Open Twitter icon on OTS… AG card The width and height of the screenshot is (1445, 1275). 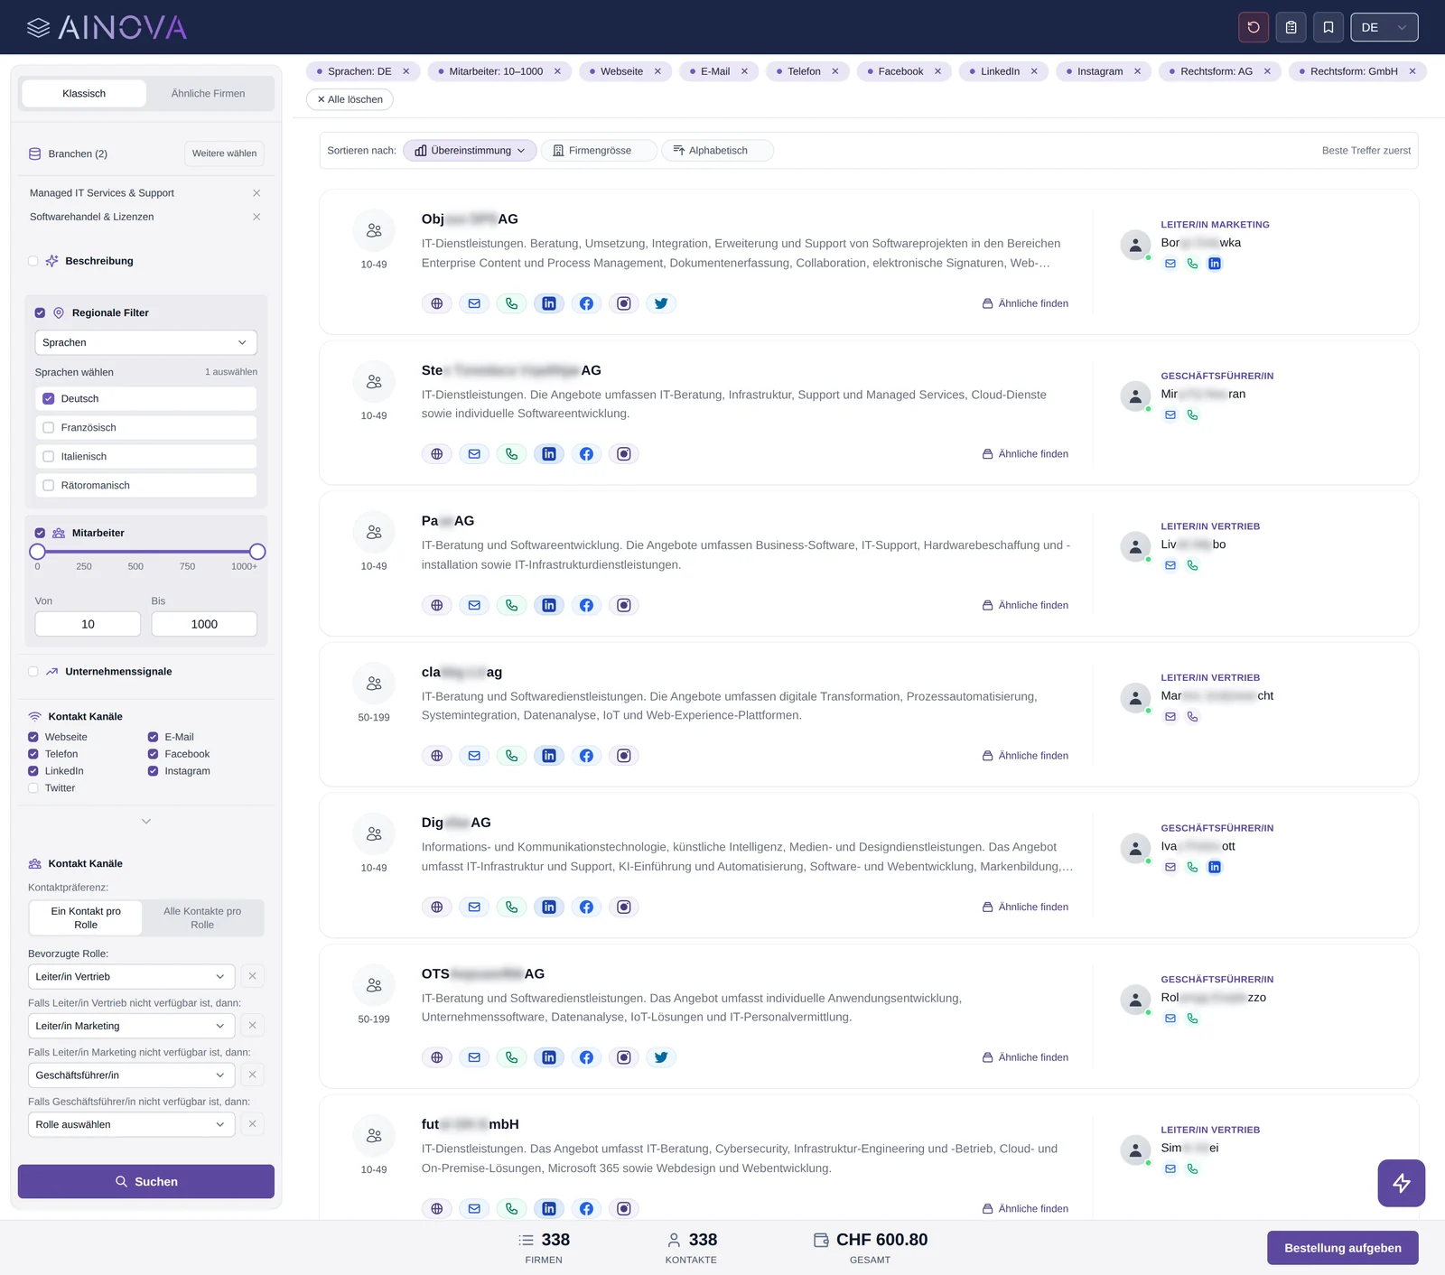tap(661, 1057)
